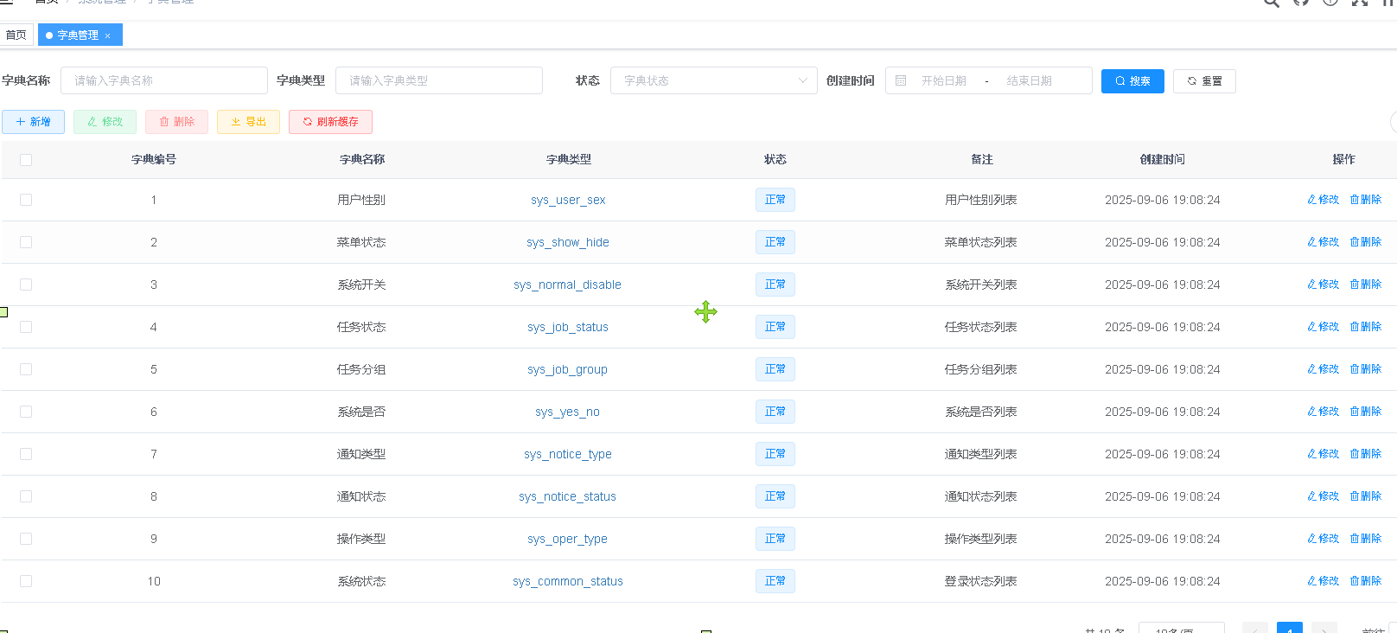This screenshot has width=1397, height=633.
Task: Click the 刷新缓存 (refresh cache) button
Action: pyautogui.click(x=330, y=122)
